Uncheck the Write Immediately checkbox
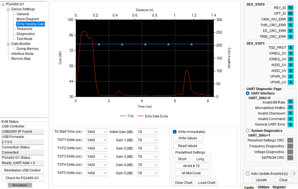This screenshot has height=189, width=298. click(x=175, y=132)
